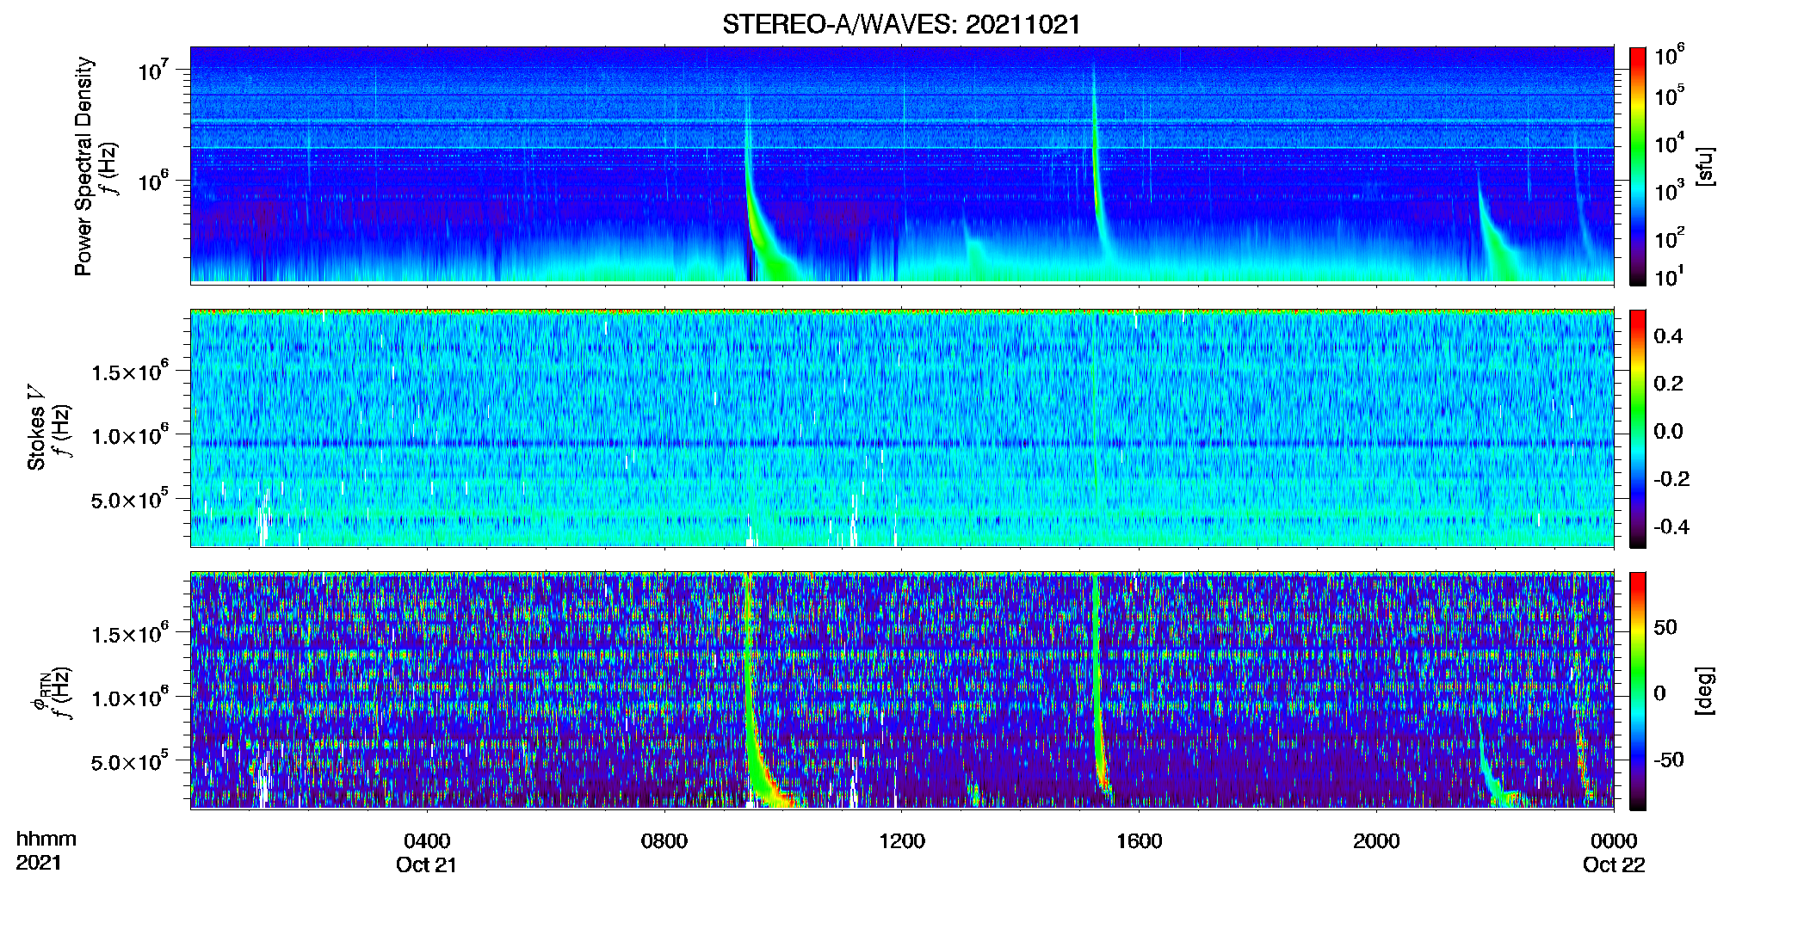Click the 0.0 label on Stokes V colorbar
Viewport: 1804px width, 929px height.
[1668, 431]
